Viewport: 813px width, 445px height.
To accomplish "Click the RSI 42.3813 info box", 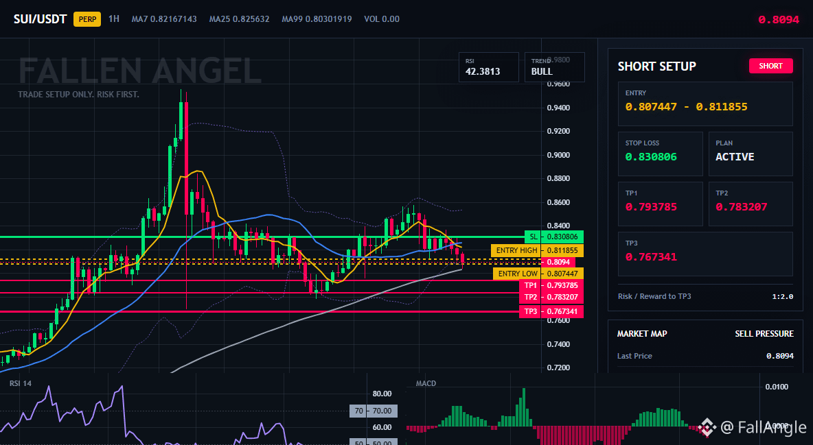I will click(x=488, y=67).
